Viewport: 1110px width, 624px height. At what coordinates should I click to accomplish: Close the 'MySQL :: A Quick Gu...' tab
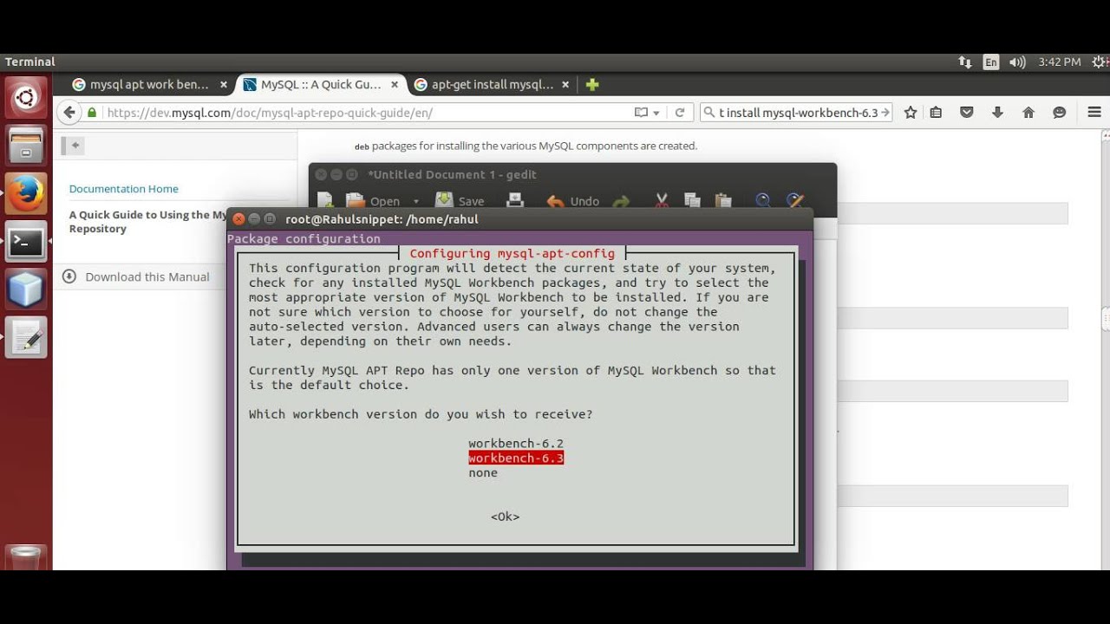point(395,85)
